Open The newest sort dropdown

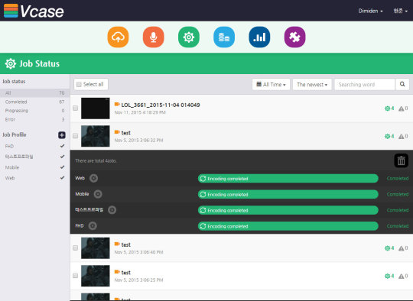312,85
